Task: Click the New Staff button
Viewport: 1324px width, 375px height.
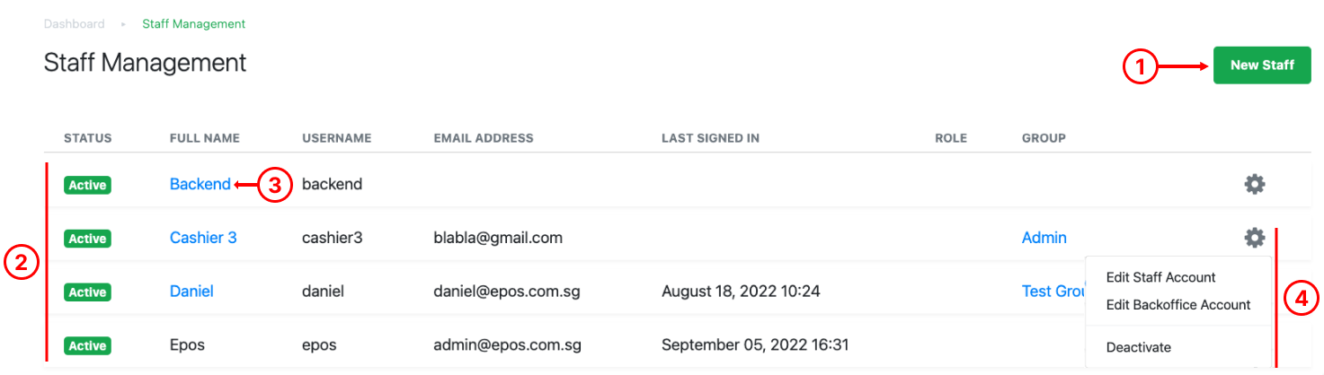Action: tap(1262, 65)
